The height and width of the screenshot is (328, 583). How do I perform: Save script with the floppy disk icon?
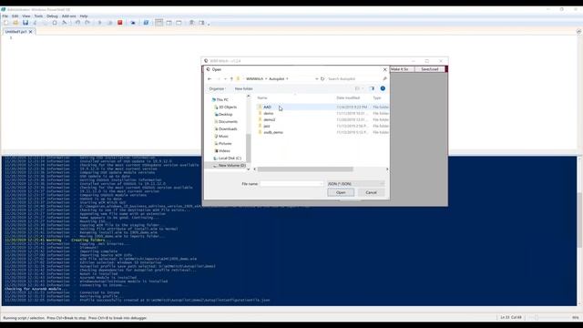26,23
